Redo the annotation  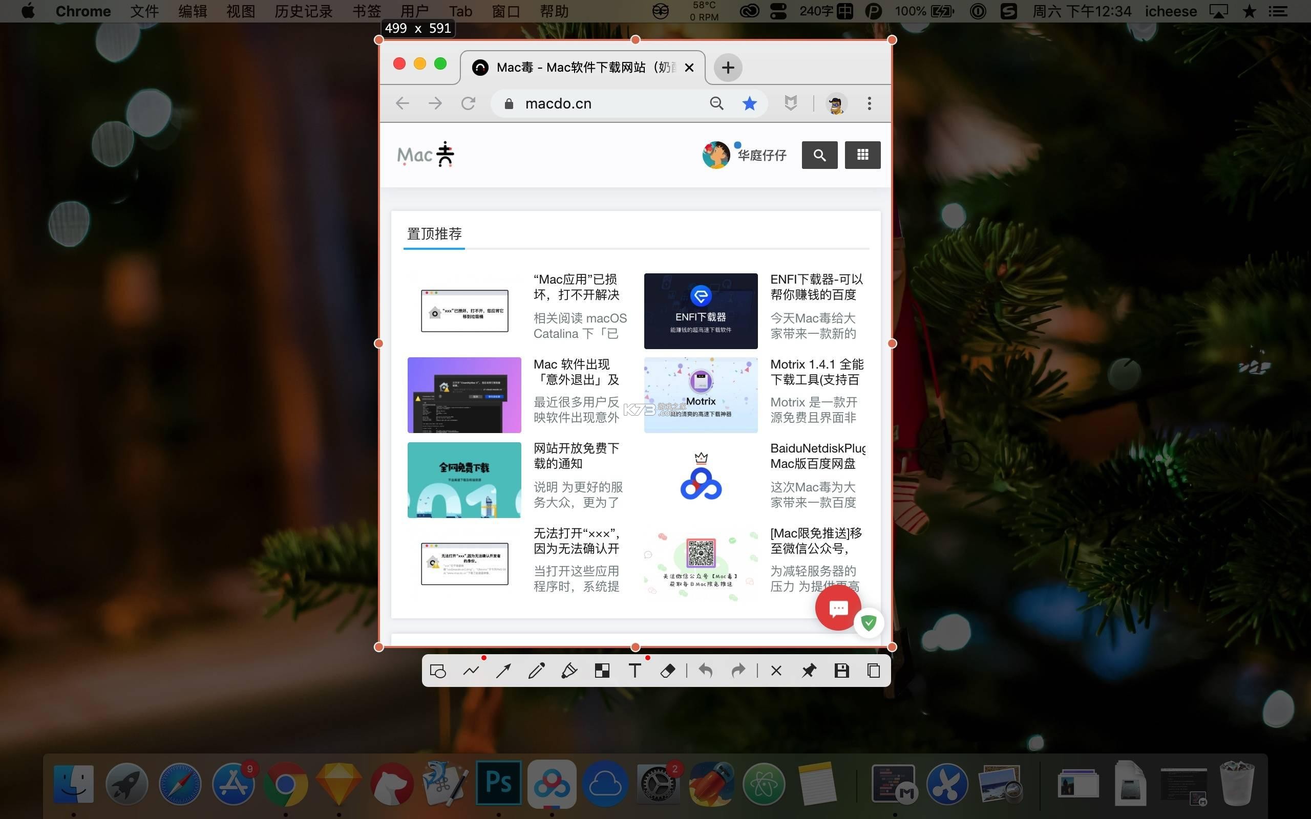click(738, 671)
